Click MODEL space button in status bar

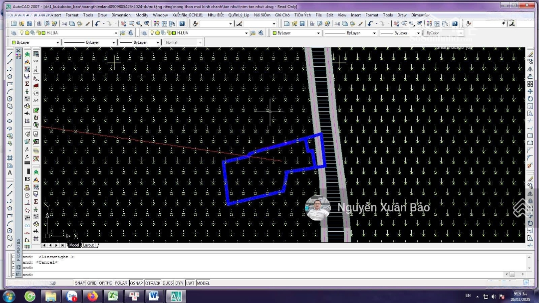[x=203, y=283]
